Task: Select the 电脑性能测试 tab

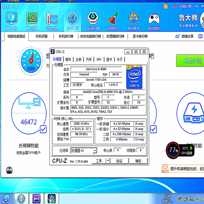Action: coord(16,36)
